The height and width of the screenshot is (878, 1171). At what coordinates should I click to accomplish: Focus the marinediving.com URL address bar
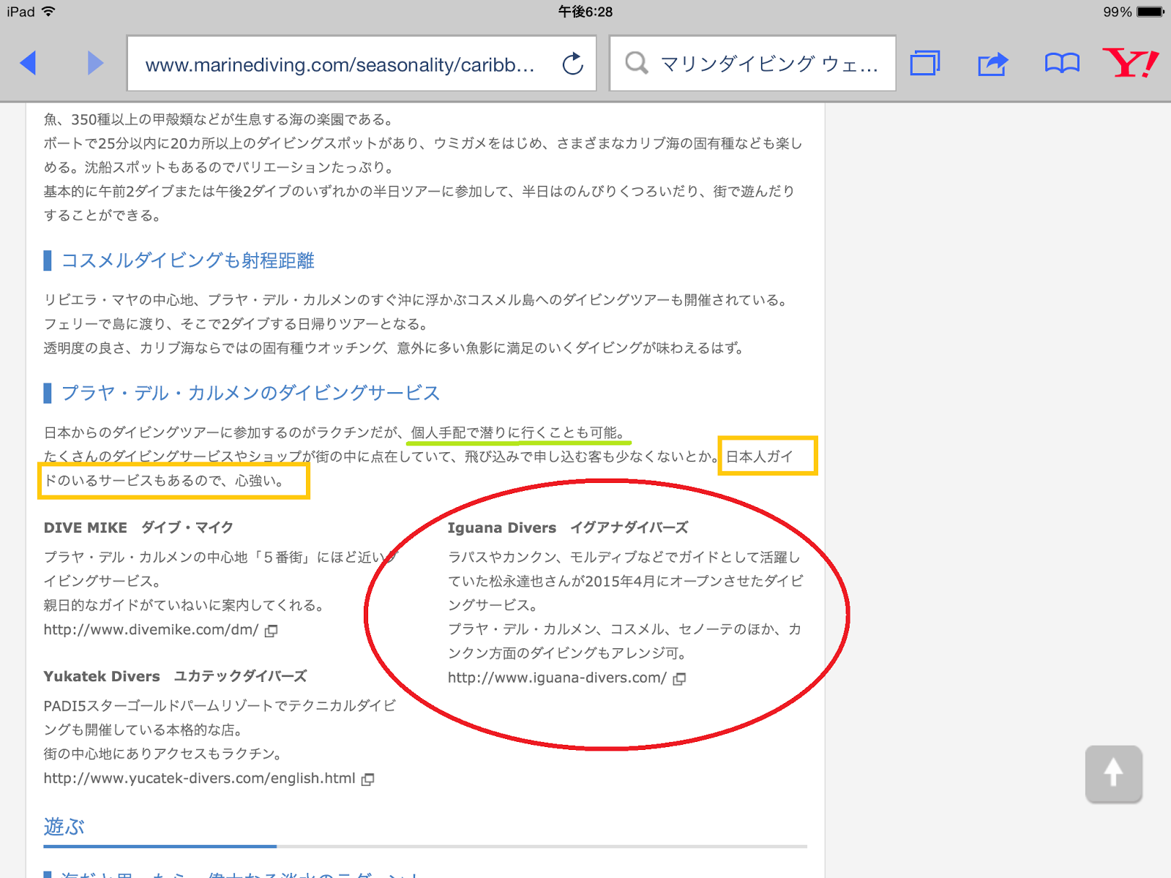tap(362, 64)
